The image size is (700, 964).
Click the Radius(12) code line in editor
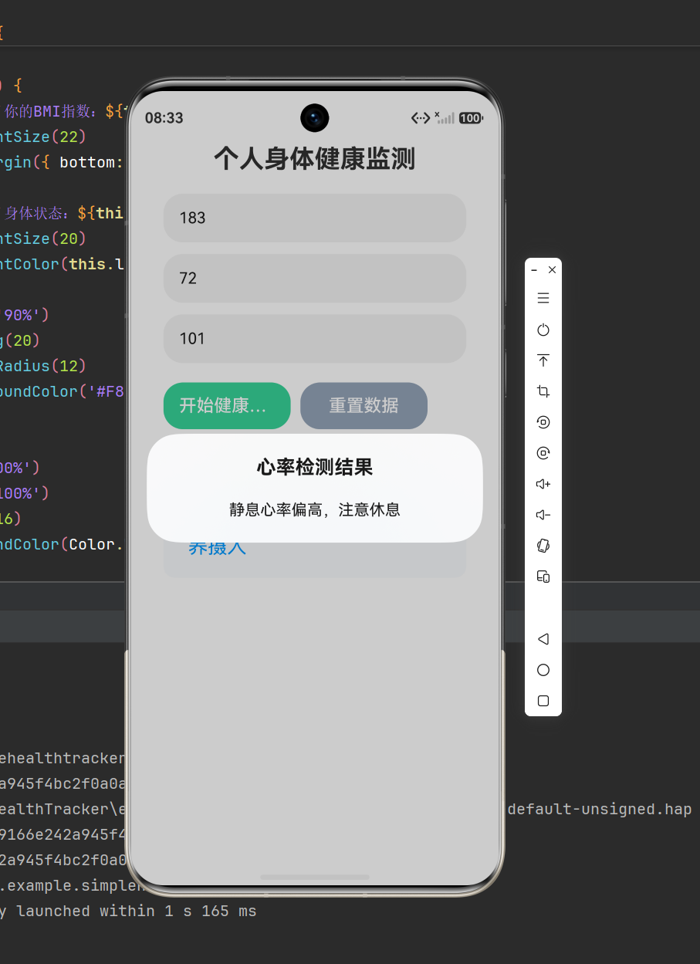click(43, 365)
